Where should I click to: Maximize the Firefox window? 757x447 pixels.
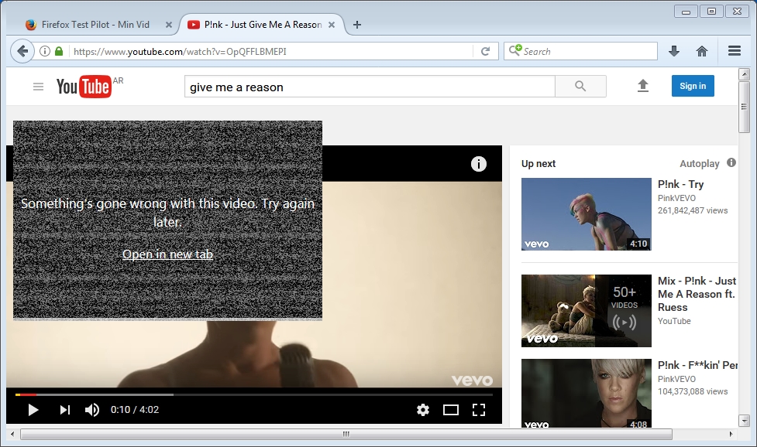711,11
